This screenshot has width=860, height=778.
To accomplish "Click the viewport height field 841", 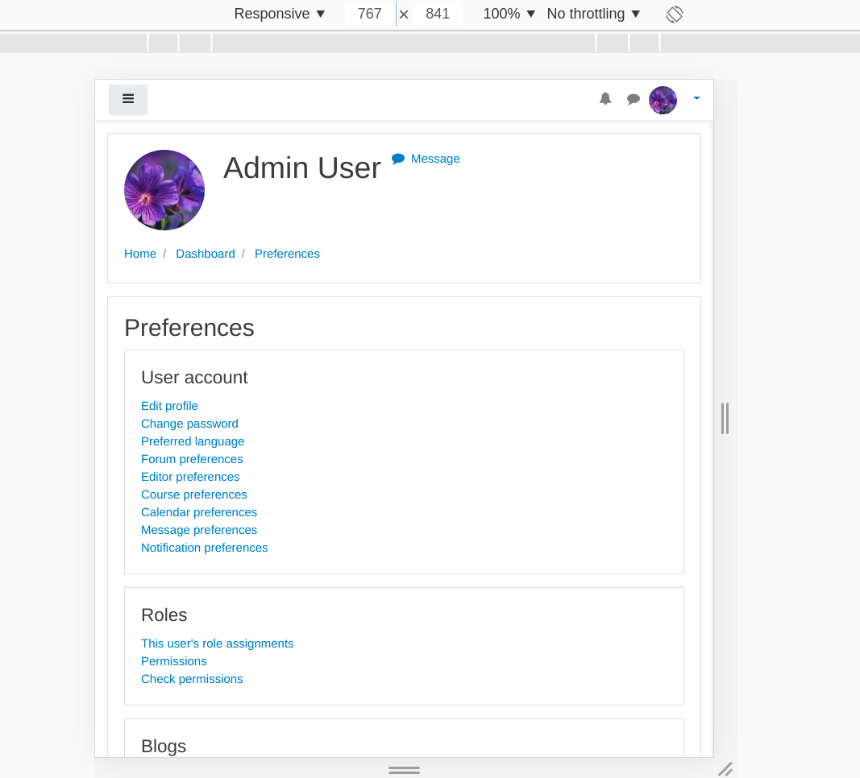I will pos(438,14).
